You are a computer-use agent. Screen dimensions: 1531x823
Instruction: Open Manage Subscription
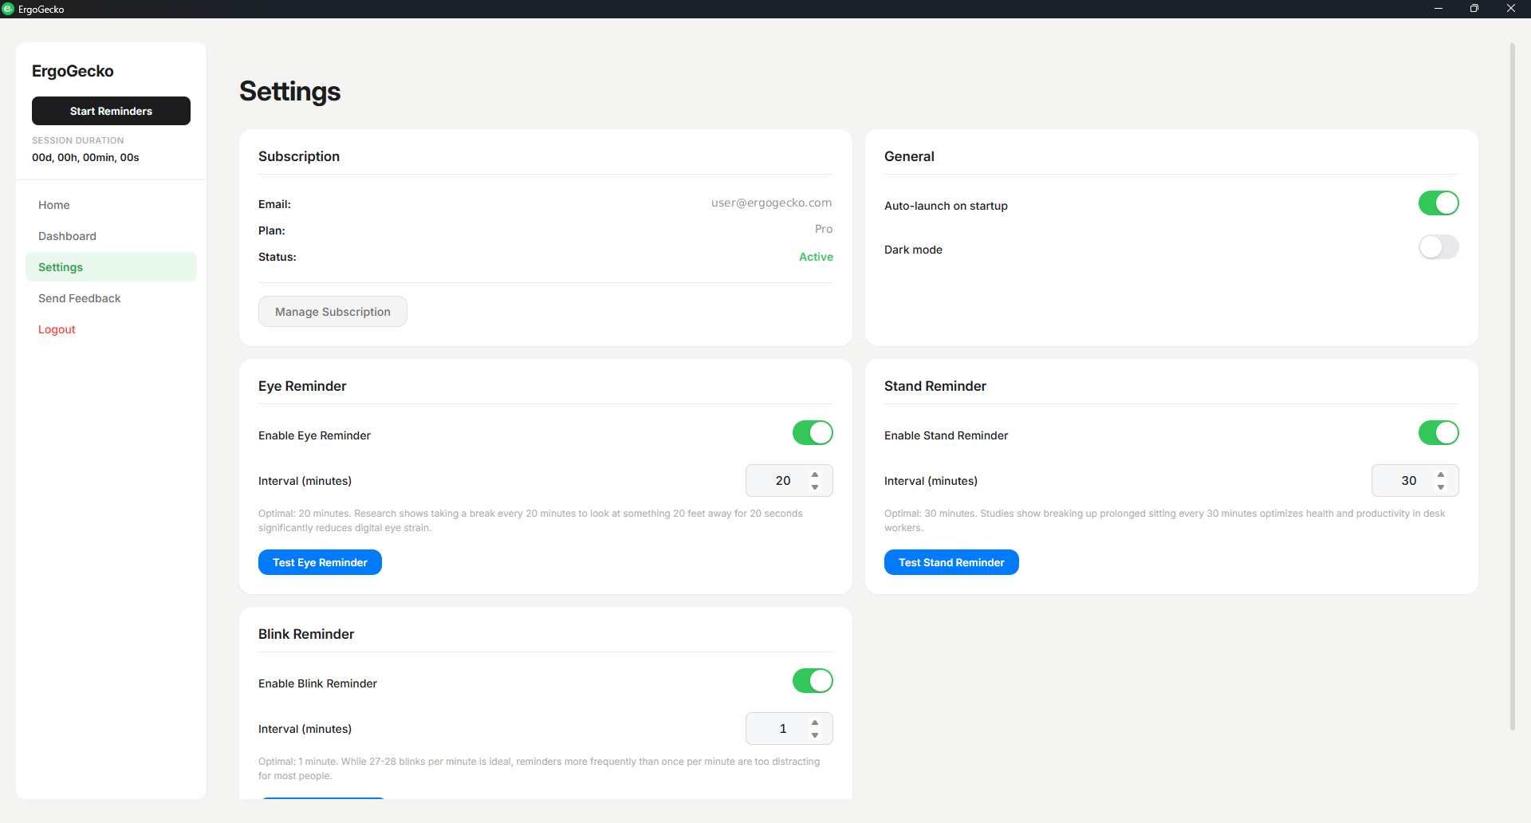[x=333, y=311]
